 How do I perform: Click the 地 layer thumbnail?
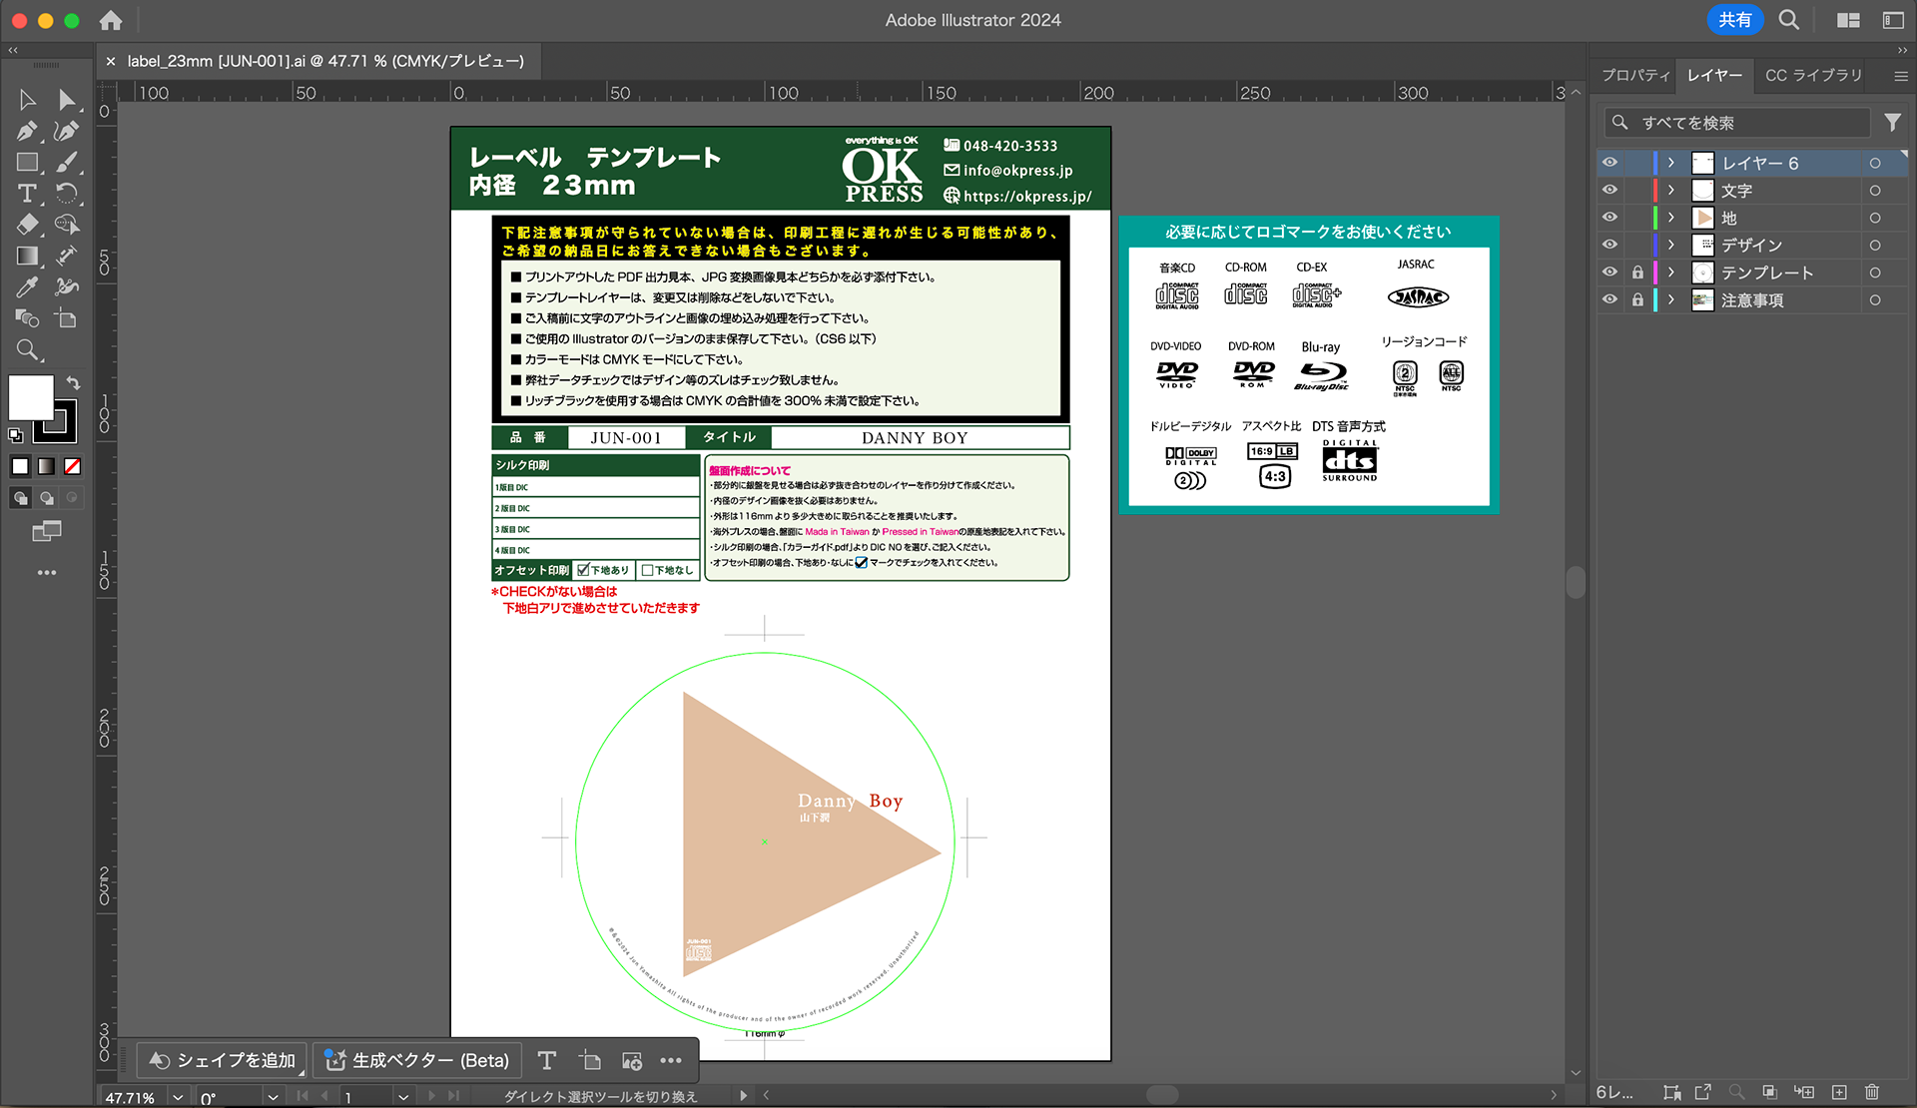[x=1703, y=218]
